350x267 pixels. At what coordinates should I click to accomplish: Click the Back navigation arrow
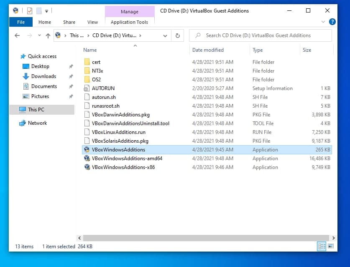coord(17,35)
